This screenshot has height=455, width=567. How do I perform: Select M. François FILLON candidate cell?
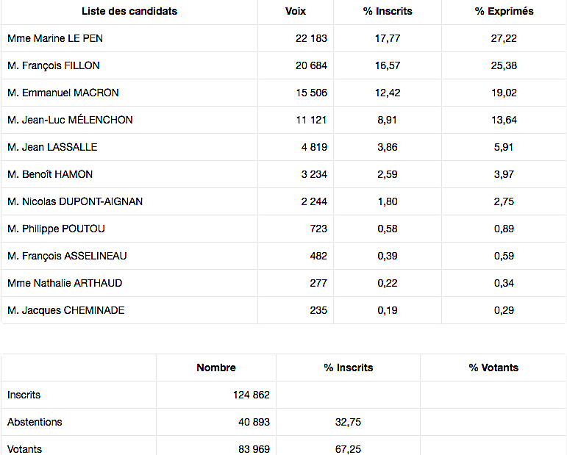54,65
